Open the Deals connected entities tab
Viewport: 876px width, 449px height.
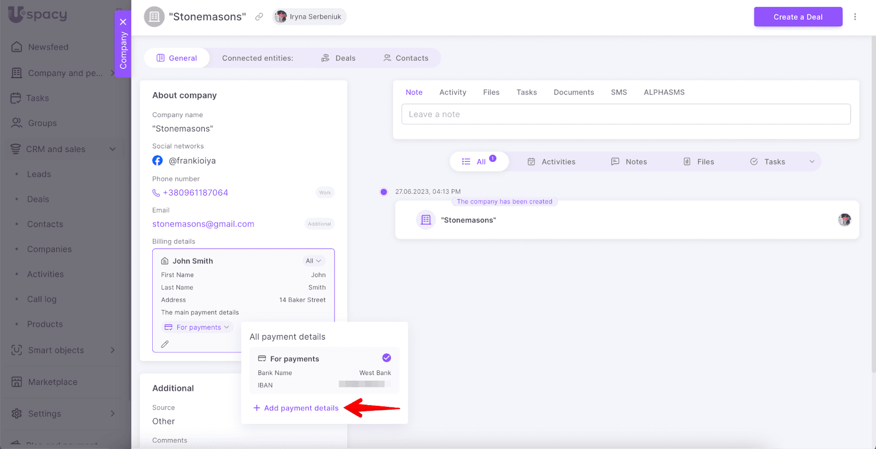[338, 58]
